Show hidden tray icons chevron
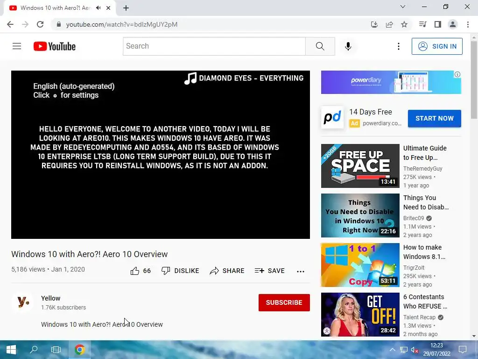Screen dimensions: 478x359 [392, 350]
